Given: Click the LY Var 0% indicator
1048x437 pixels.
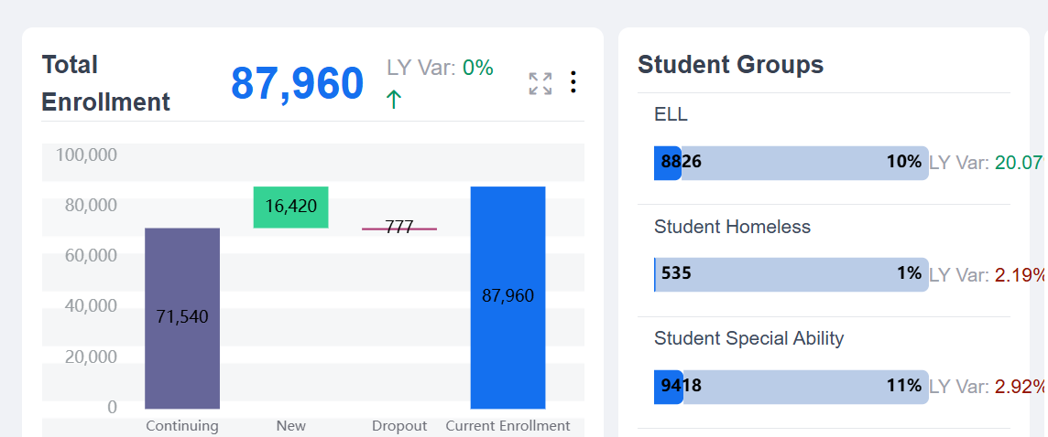Looking at the screenshot, I should (440, 68).
